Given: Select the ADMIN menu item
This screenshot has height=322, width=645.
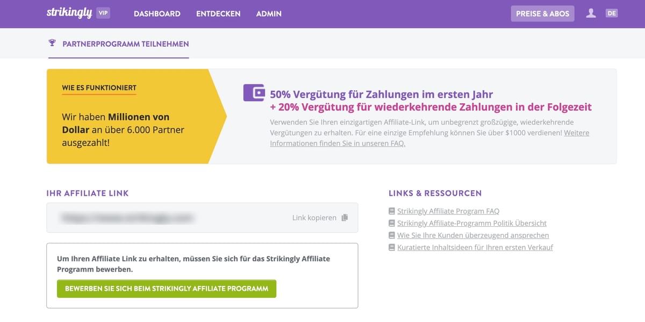Looking at the screenshot, I should click(x=269, y=14).
